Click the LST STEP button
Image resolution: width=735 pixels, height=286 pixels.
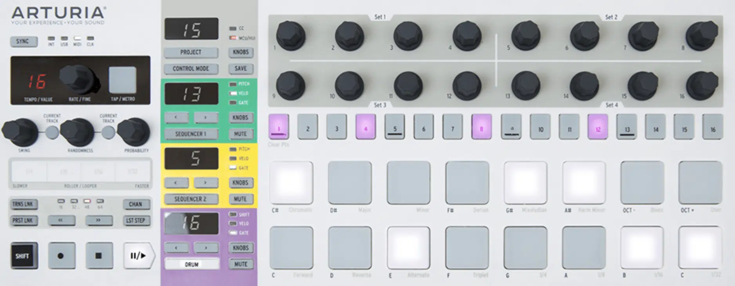point(136,221)
